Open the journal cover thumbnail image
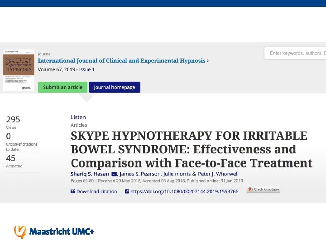Viewport: 326px width, 245px height. (19, 70)
